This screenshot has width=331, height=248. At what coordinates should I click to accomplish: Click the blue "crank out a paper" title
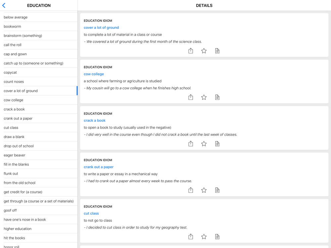click(99, 167)
